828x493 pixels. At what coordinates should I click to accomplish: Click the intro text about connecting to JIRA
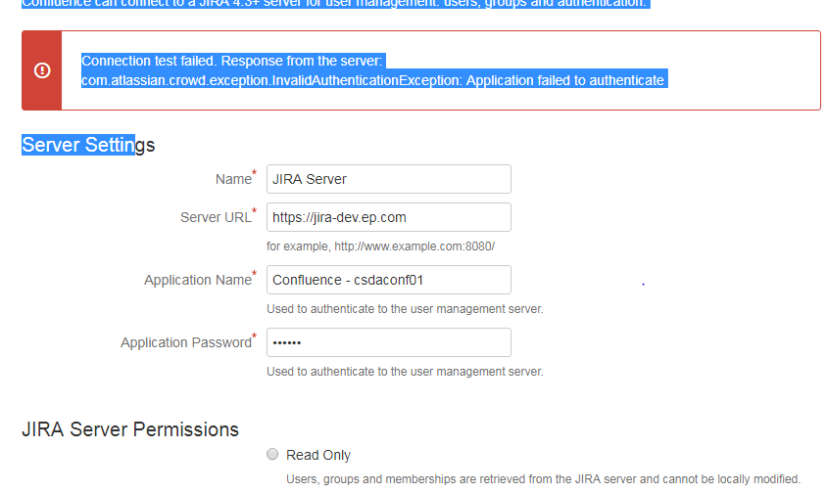(334, 4)
